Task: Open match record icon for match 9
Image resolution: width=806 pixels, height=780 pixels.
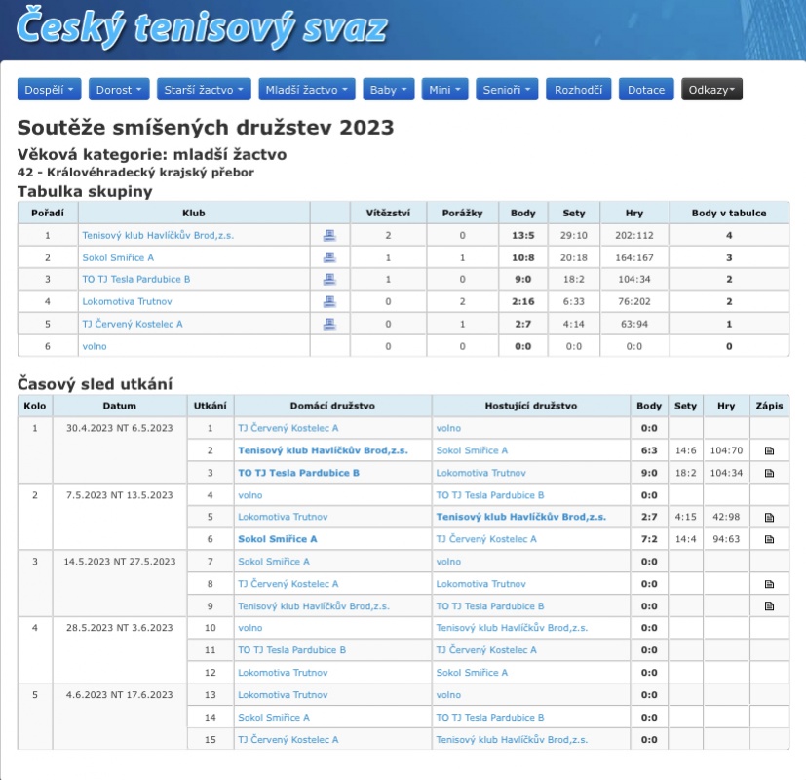Action: (769, 606)
